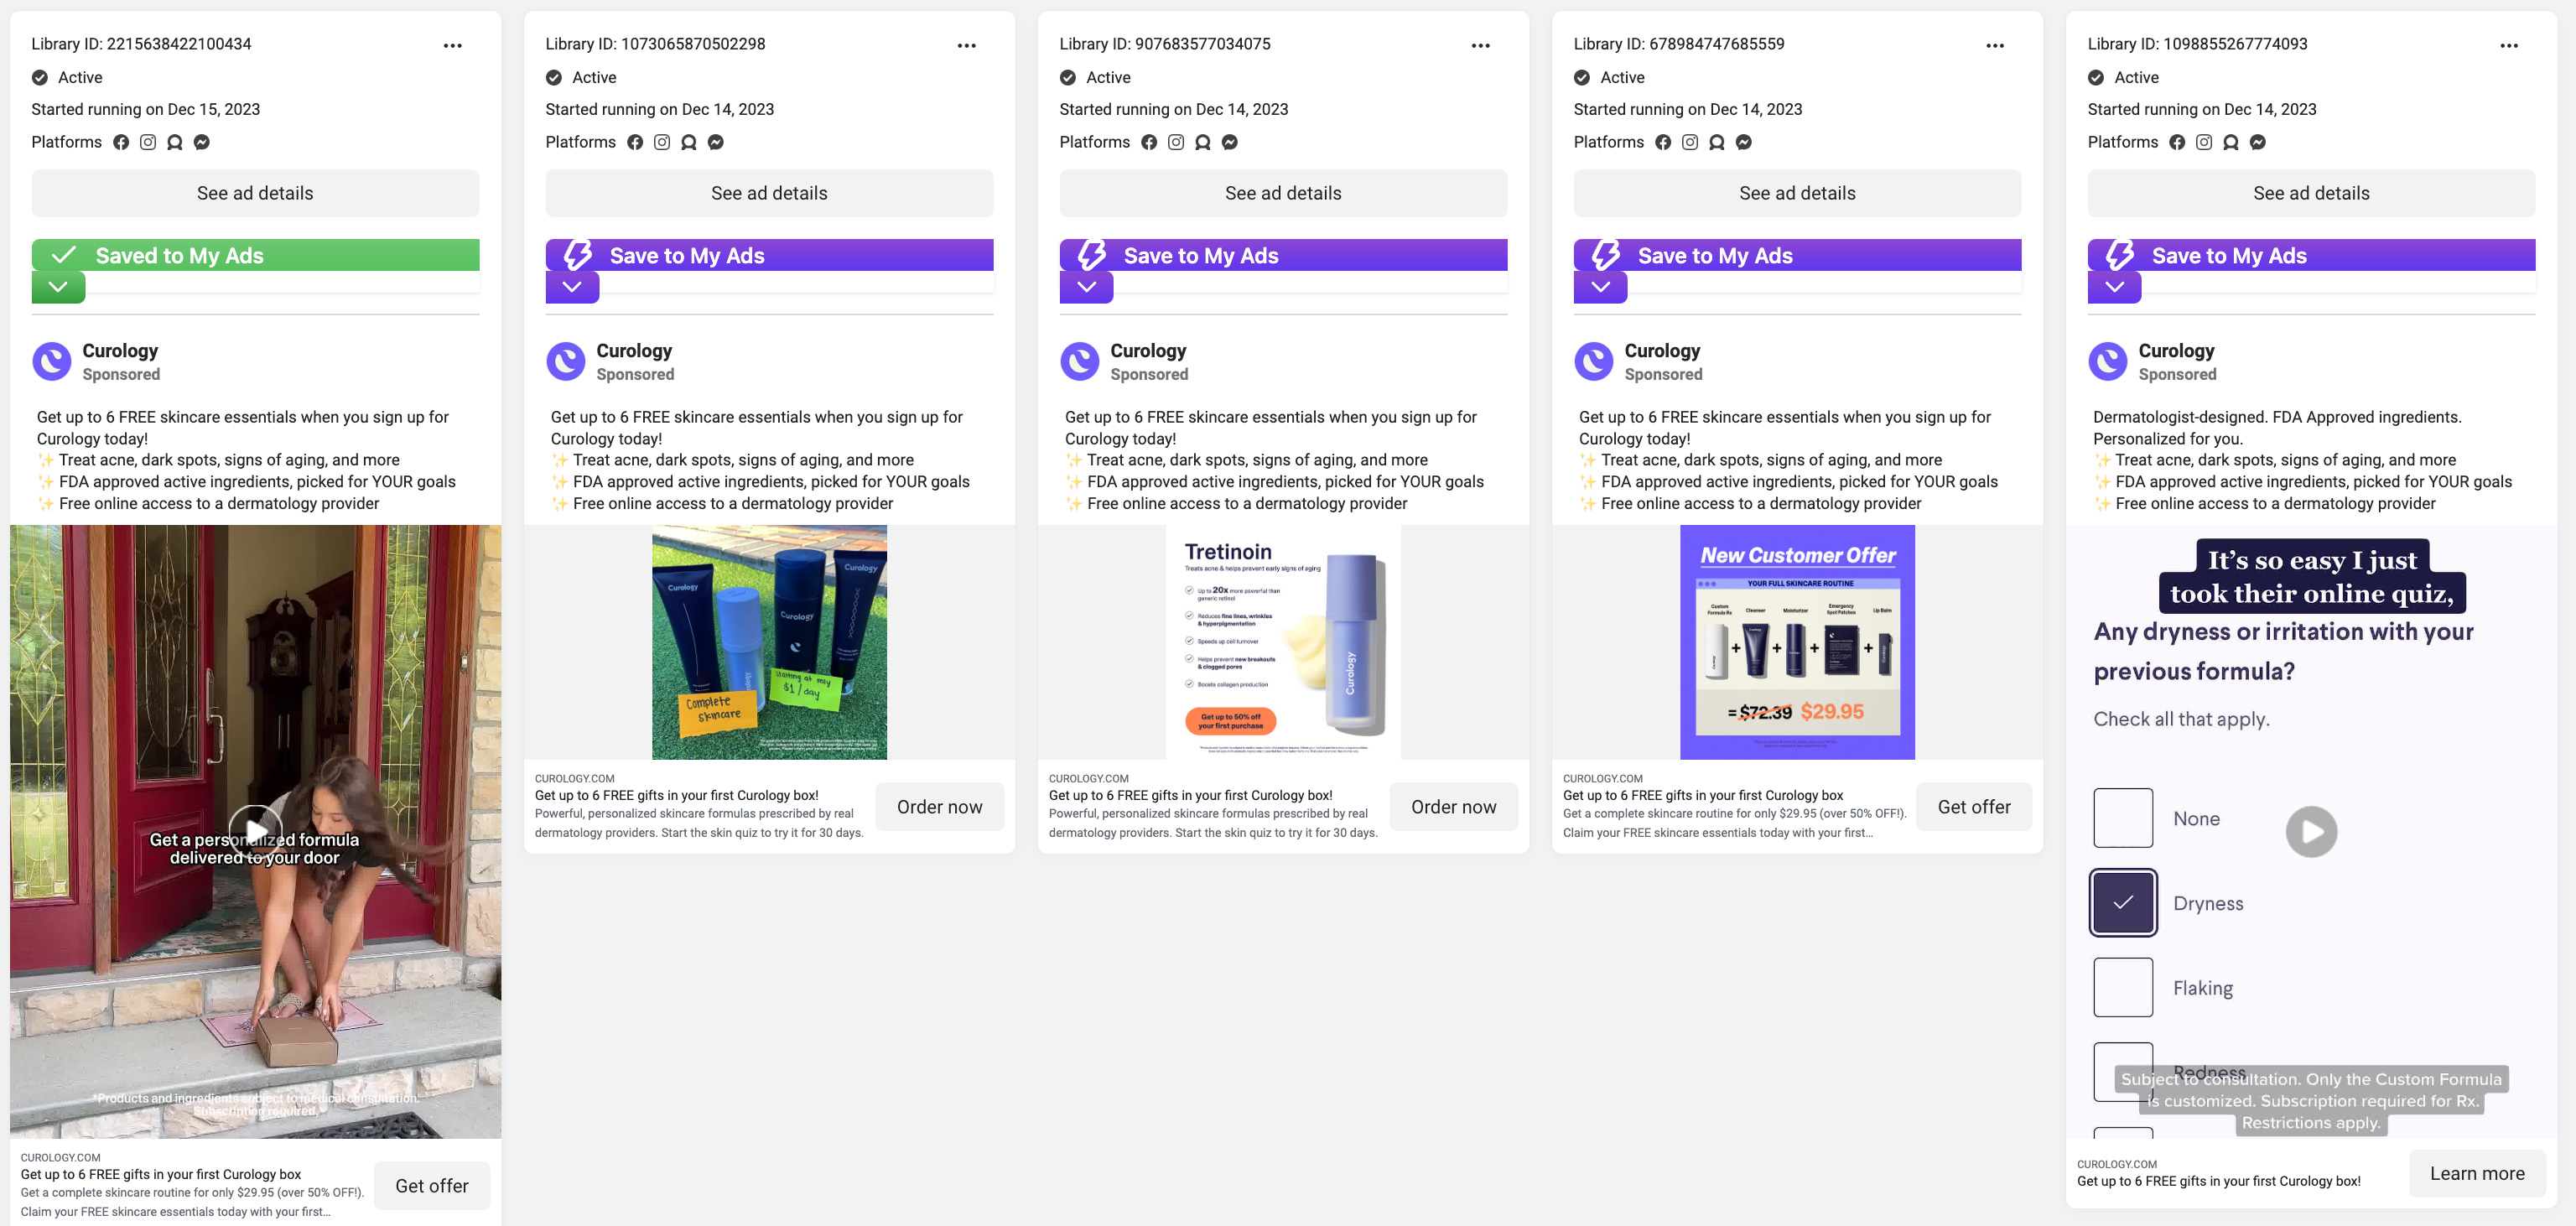
Task: Click Messenger platform icon on ad 2215638422100434
Action: tap(202, 142)
